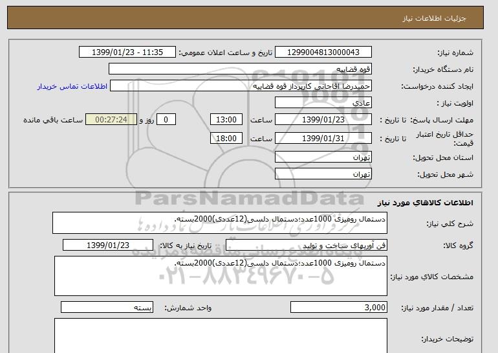
Task: Select the ایجاد کننده درخواست label
Action: click(x=437, y=86)
